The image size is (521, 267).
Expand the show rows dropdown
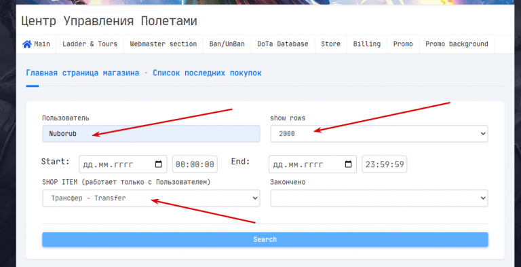379,134
